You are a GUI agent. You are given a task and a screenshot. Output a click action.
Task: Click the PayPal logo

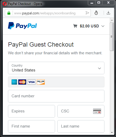pyautogui.click(x=22, y=26)
